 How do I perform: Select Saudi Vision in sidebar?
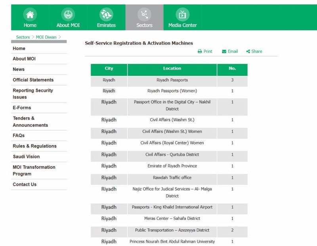coord(26,157)
